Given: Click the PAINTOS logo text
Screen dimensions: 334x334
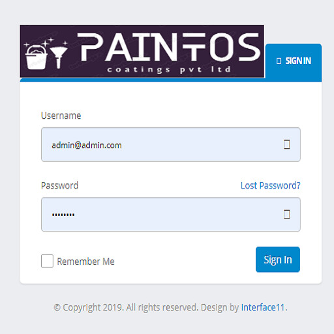Looking at the screenshot, I should coord(169,47).
